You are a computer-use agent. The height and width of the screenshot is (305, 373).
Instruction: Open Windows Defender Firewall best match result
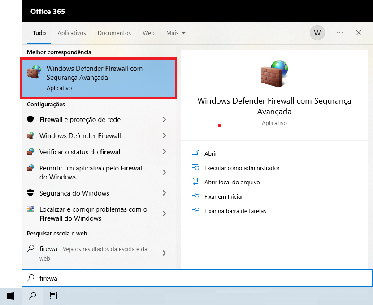pos(99,78)
